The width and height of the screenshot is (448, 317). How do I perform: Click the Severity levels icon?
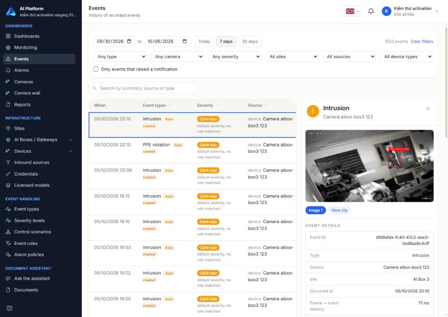(8, 221)
